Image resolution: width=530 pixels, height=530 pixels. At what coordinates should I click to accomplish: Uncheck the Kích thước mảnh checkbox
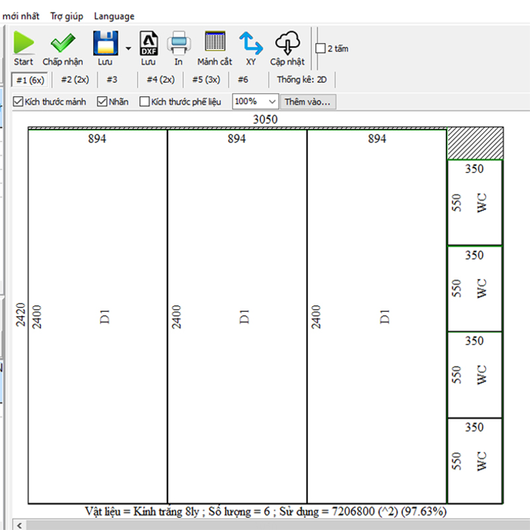pyautogui.click(x=19, y=102)
